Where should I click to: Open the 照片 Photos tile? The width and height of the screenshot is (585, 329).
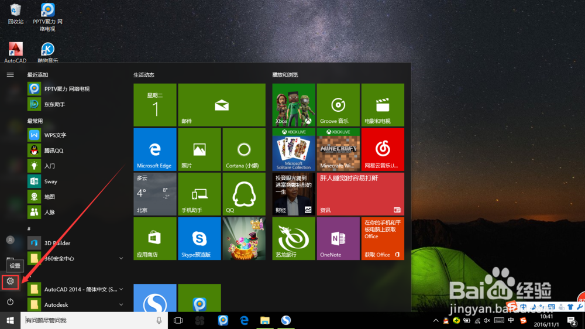(x=199, y=149)
